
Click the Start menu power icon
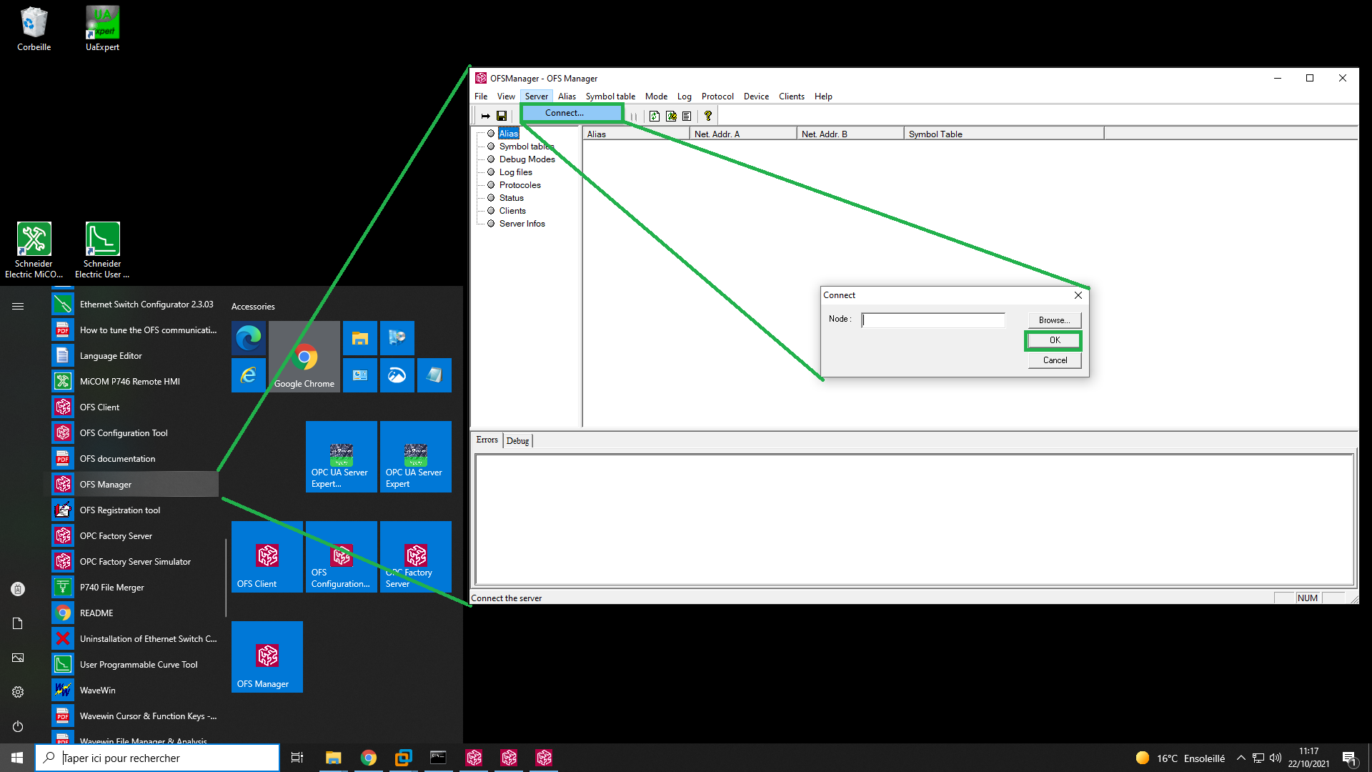(18, 726)
